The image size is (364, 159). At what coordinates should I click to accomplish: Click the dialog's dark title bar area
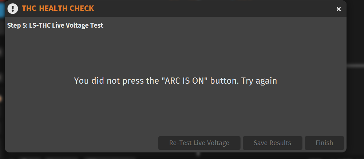209,9
